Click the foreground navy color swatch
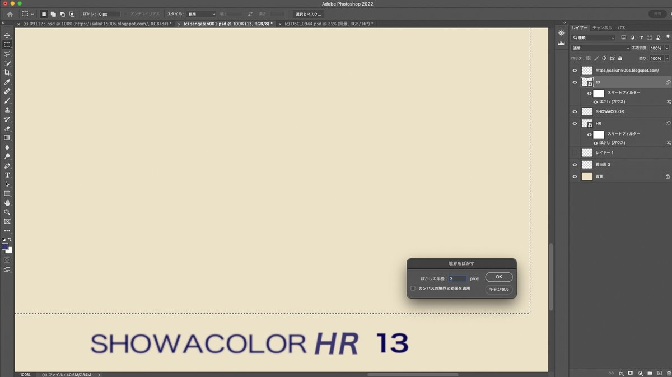The height and width of the screenshot is (377, 672). [x=5, y=246]
